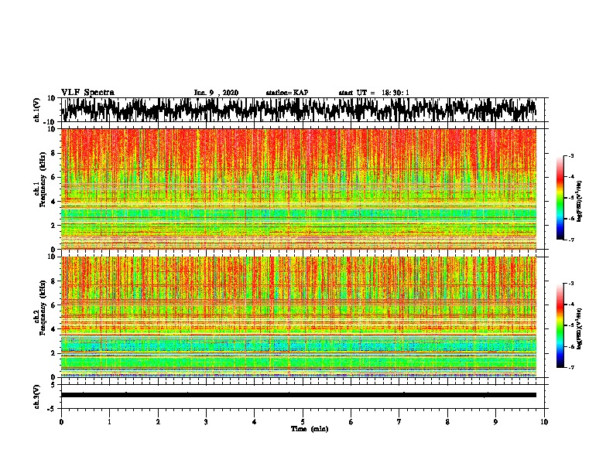Click the "ch.3(V)" axis label
Viewport: 613px width, 473px height.
pyautogui.click(x=37, y=396)
